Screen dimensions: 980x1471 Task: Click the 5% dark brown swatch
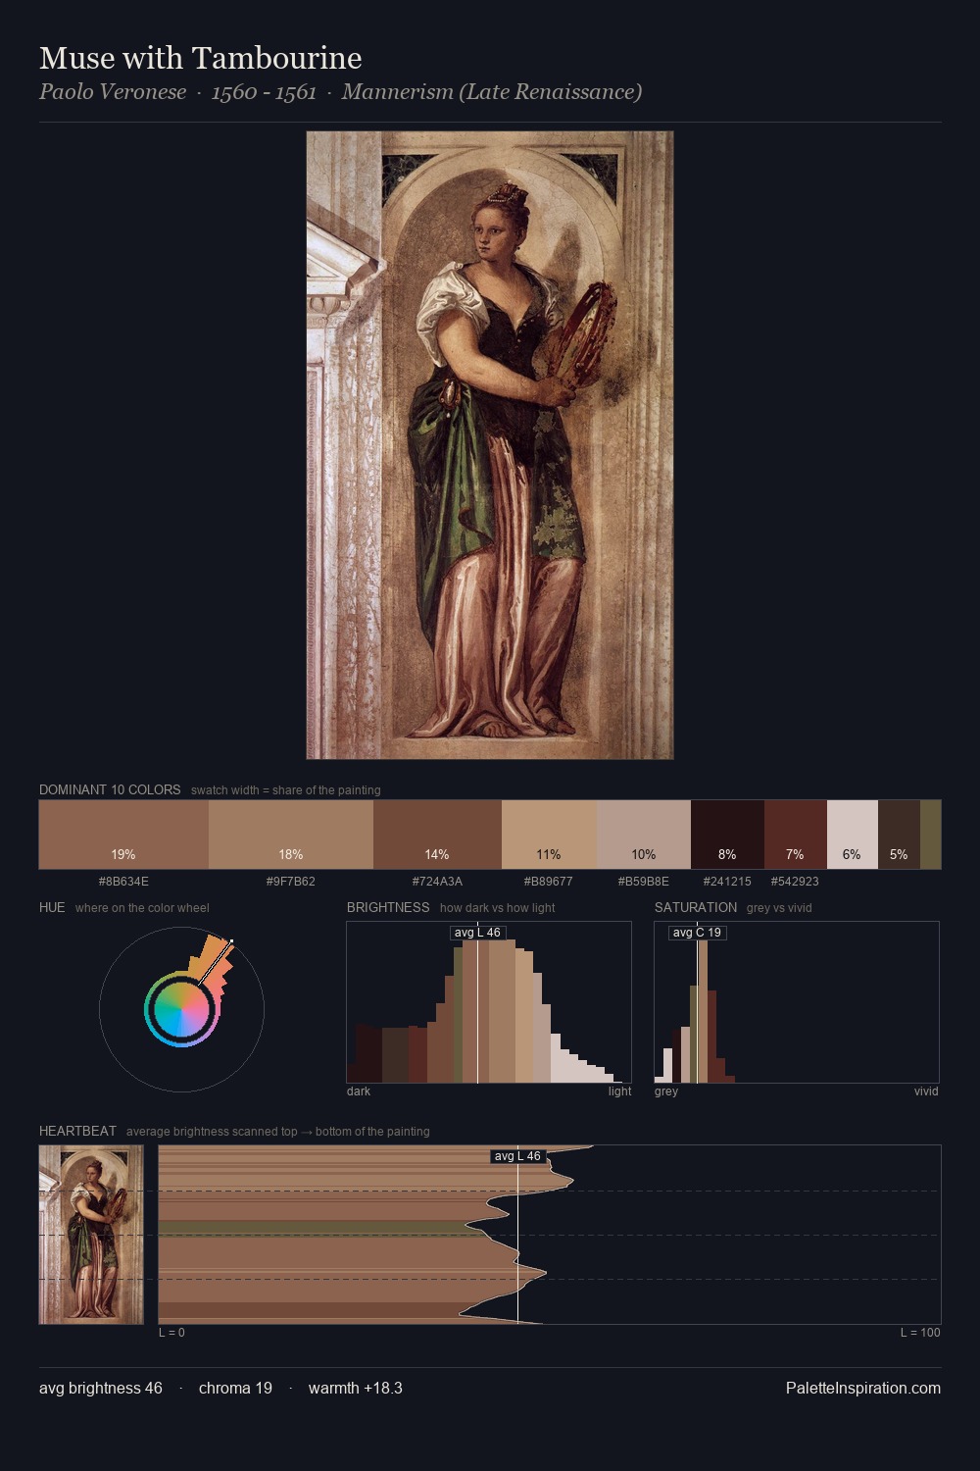[899, 835]
